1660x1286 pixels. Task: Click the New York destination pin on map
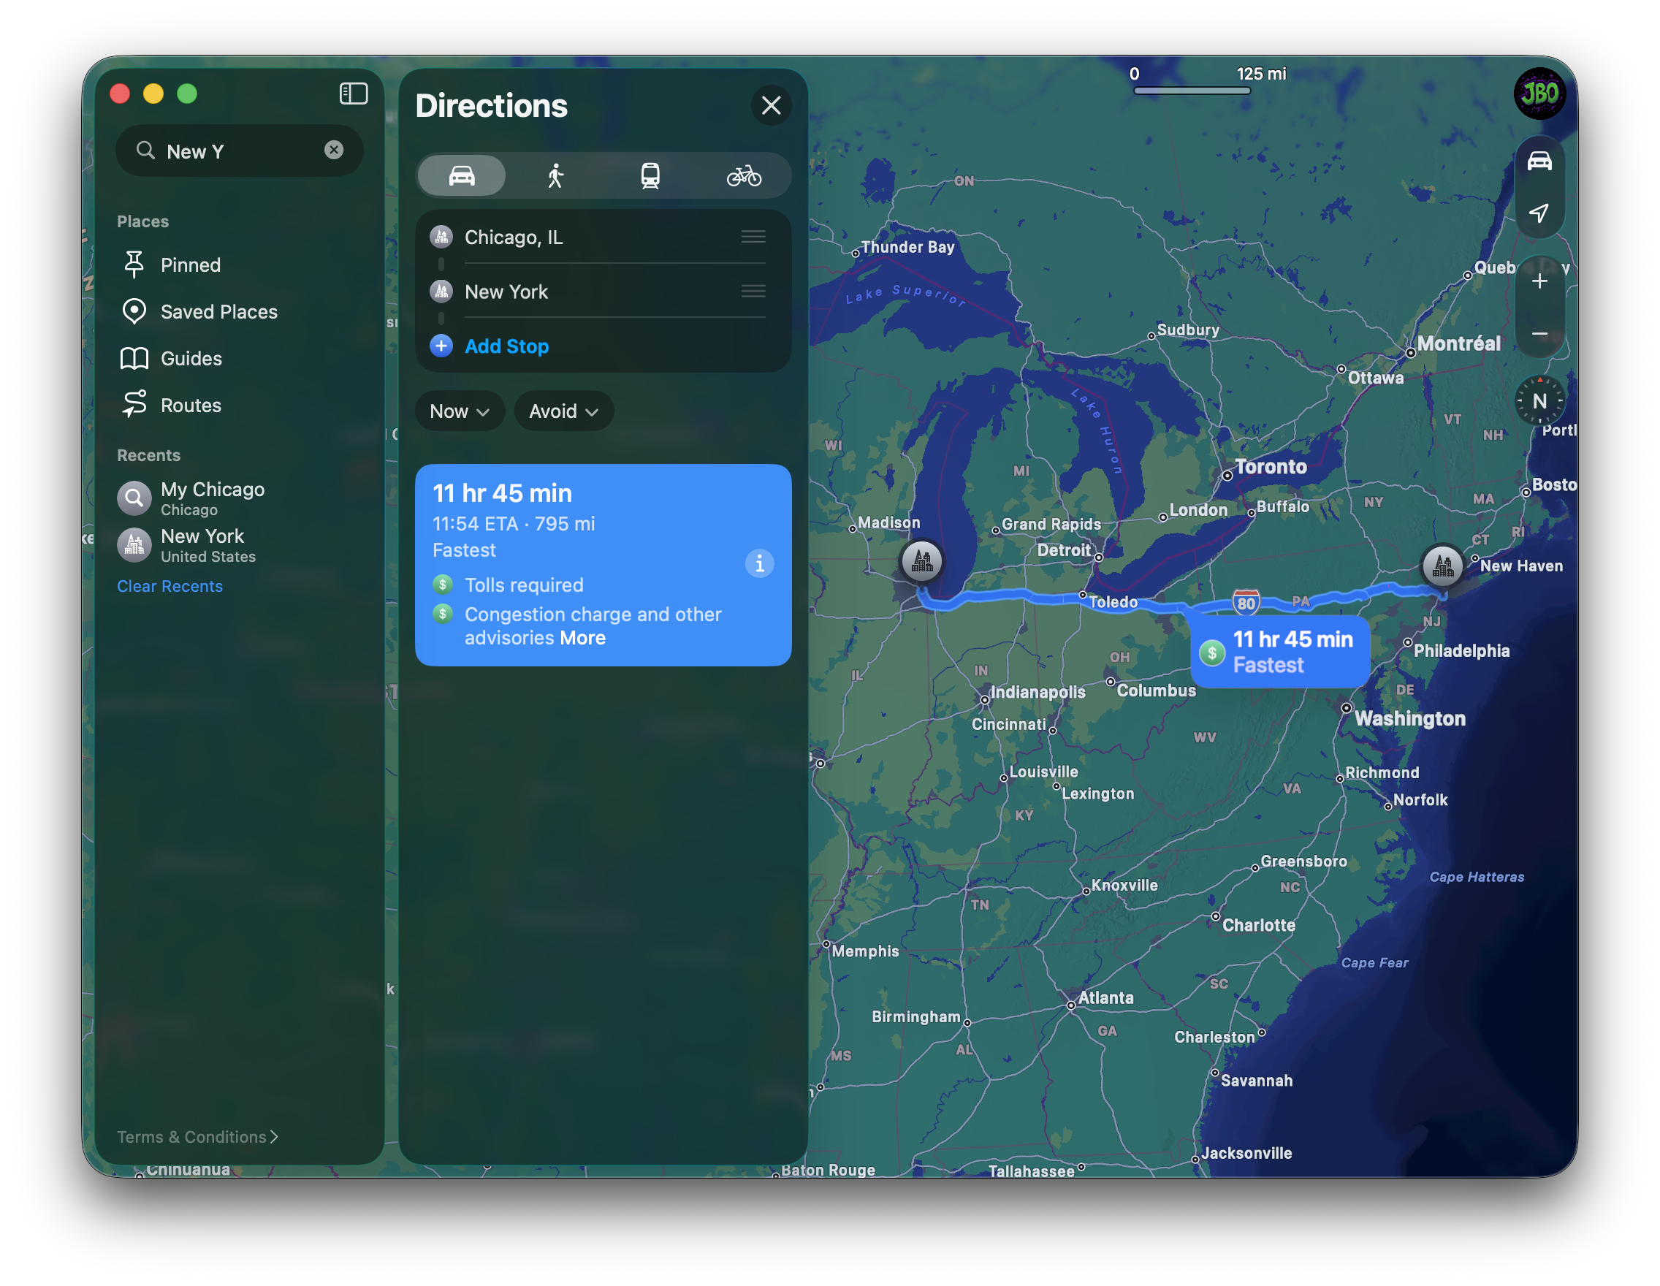pyautogui.click(x=1442, y=566)
